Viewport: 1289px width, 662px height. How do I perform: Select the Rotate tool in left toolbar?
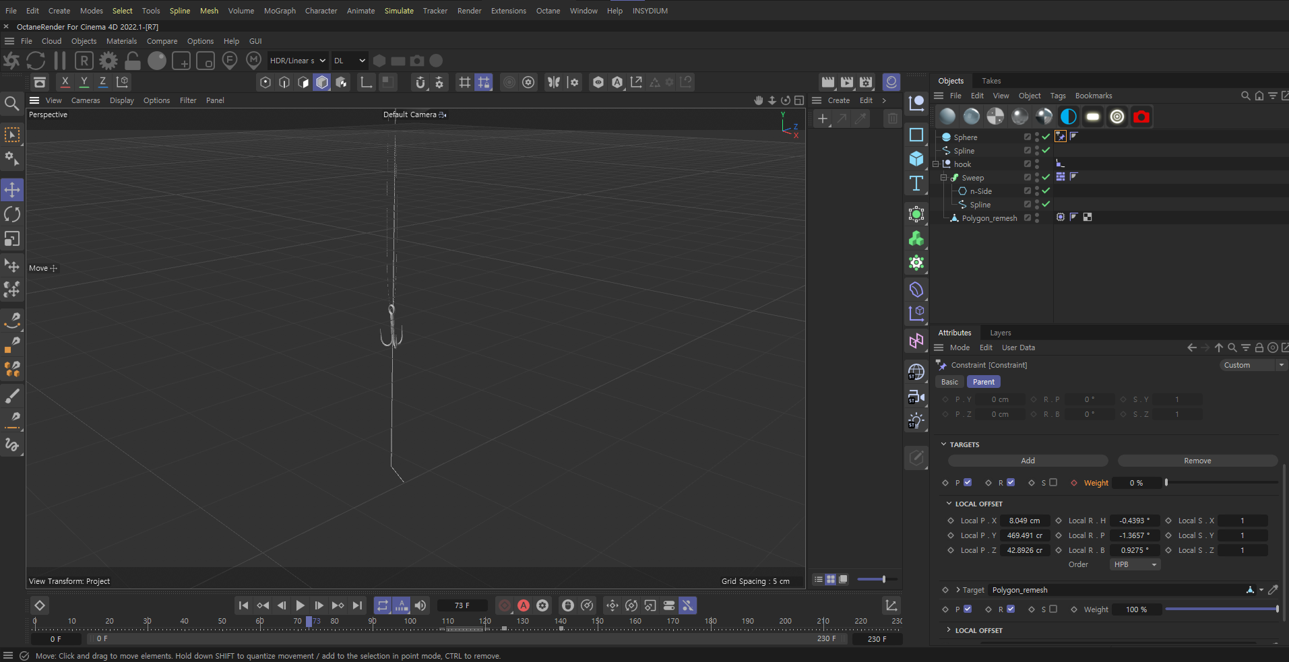[12, 214]
